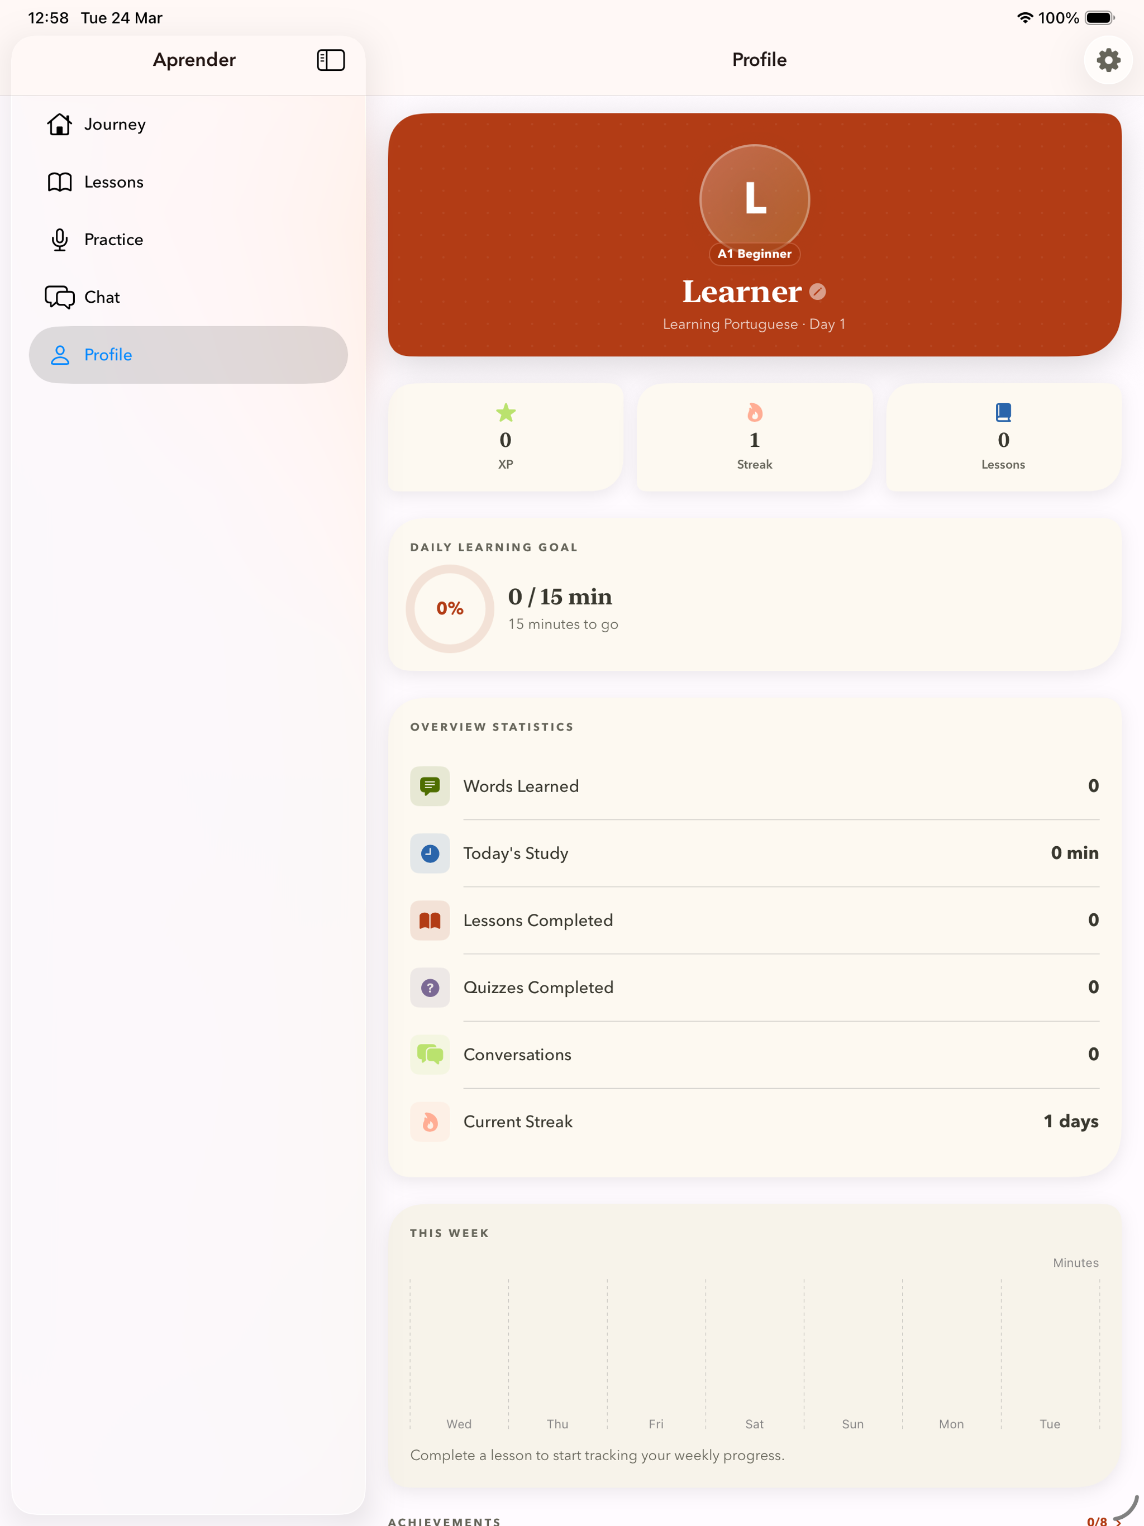
Task: Tap the Tue column in weekly chart
Action: pos(1050,1353)
